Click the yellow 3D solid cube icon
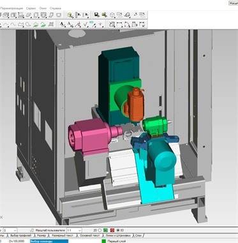This screenshot has height=243, width=238. pyautogui.click(x=70, y=15)
